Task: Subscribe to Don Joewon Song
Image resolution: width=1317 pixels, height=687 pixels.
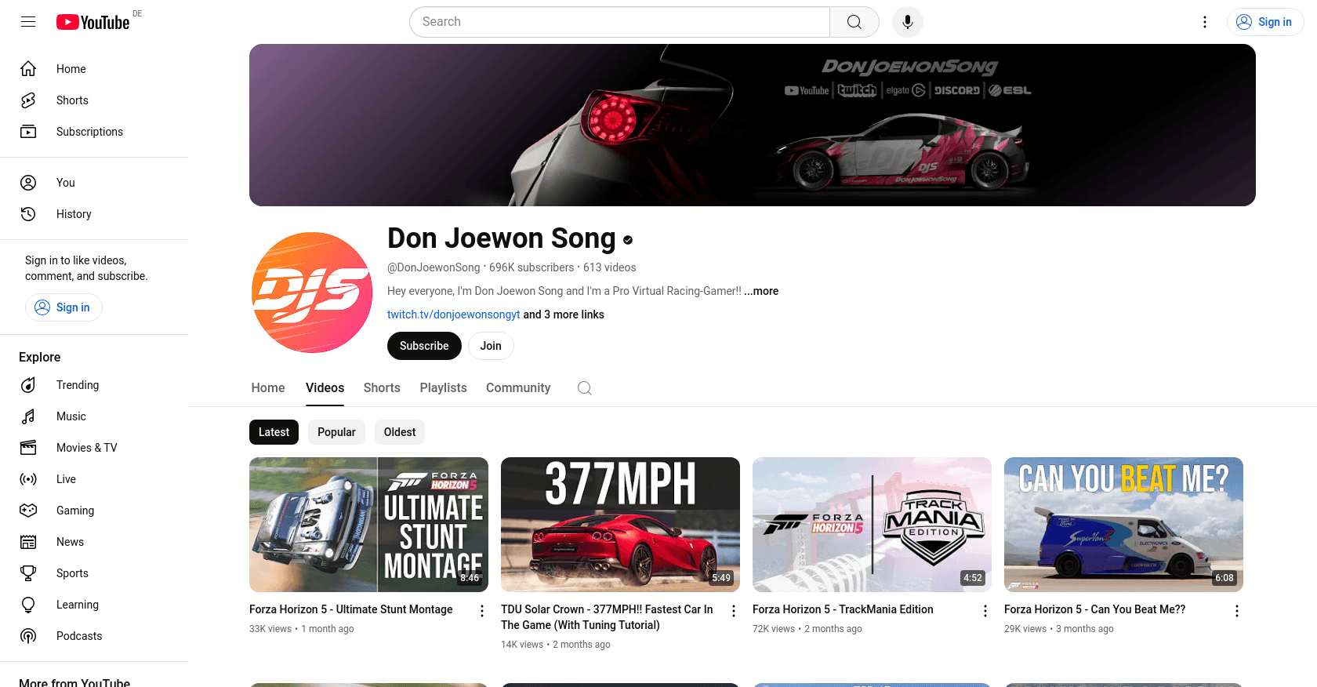Action: (x=424, y=346)
